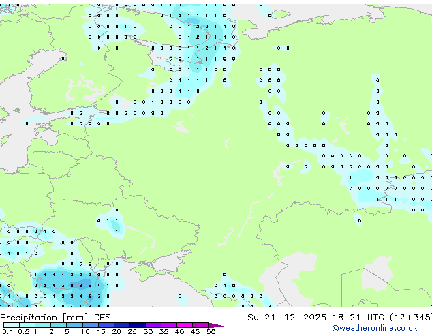Click the 'GFS' model label
Screen dimensions: 432x334
coord(102,318)
